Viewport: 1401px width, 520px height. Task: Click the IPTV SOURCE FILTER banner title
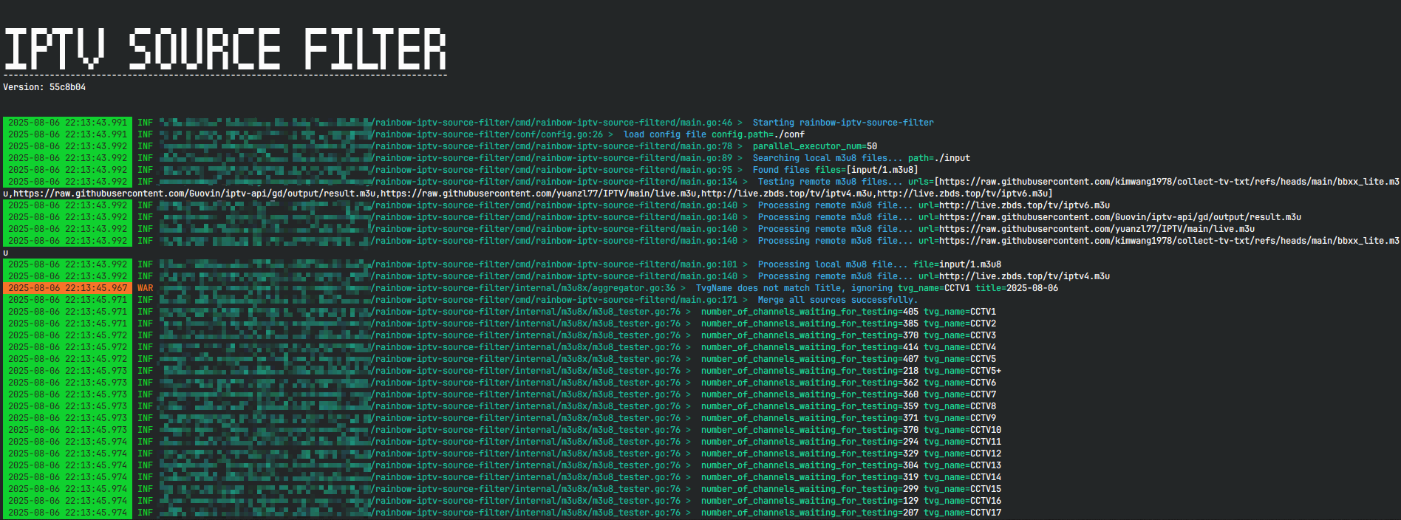point(225,49)
